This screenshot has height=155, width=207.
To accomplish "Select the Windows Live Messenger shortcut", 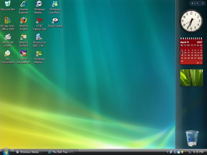I will 55,4.
